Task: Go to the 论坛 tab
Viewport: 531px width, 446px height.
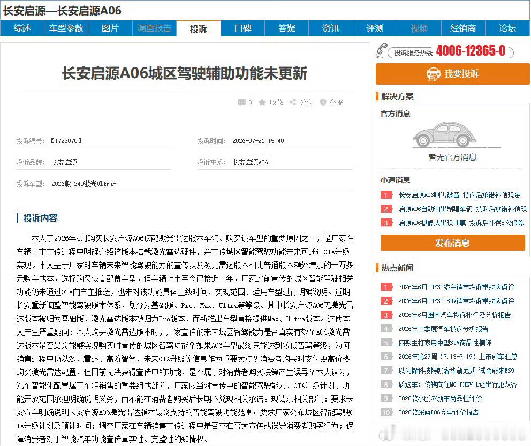Action: point(507,28)
